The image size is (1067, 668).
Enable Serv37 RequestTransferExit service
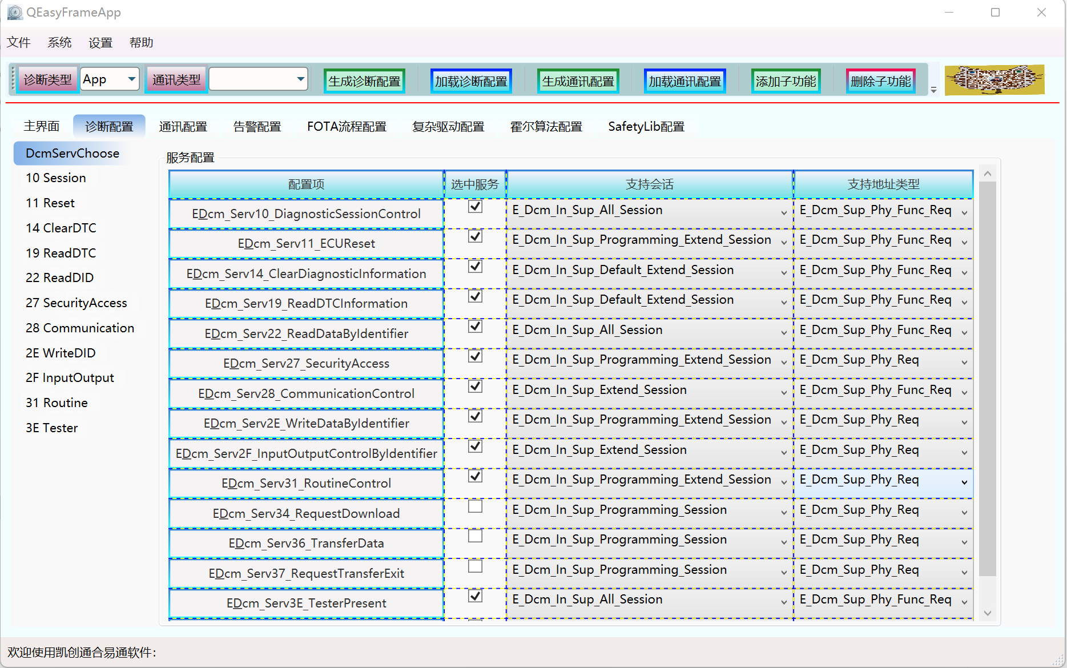(475, 566)
